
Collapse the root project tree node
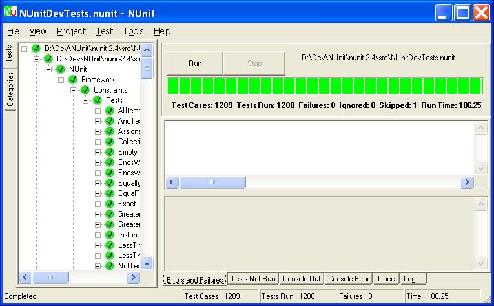24,49
